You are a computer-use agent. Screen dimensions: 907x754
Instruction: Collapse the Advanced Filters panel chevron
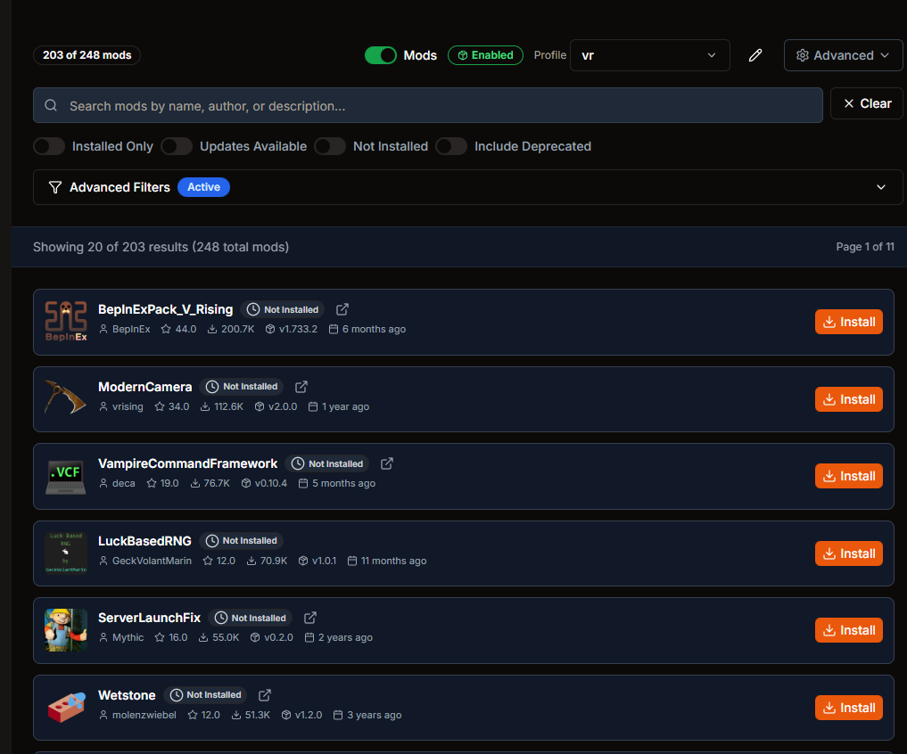[881, 187]
